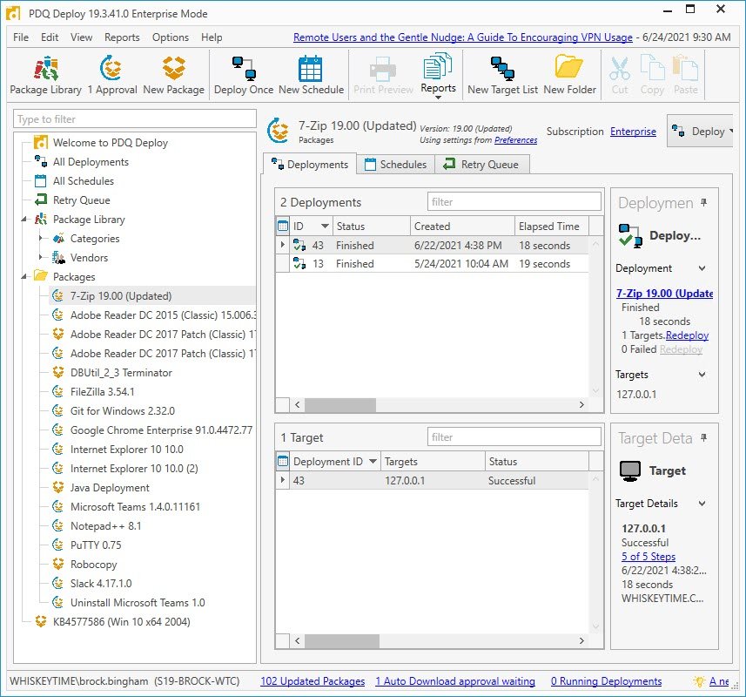Click the Redeploy link for 1 Targets
This screenshot has height=697, width=746.
tap(688, 335)
